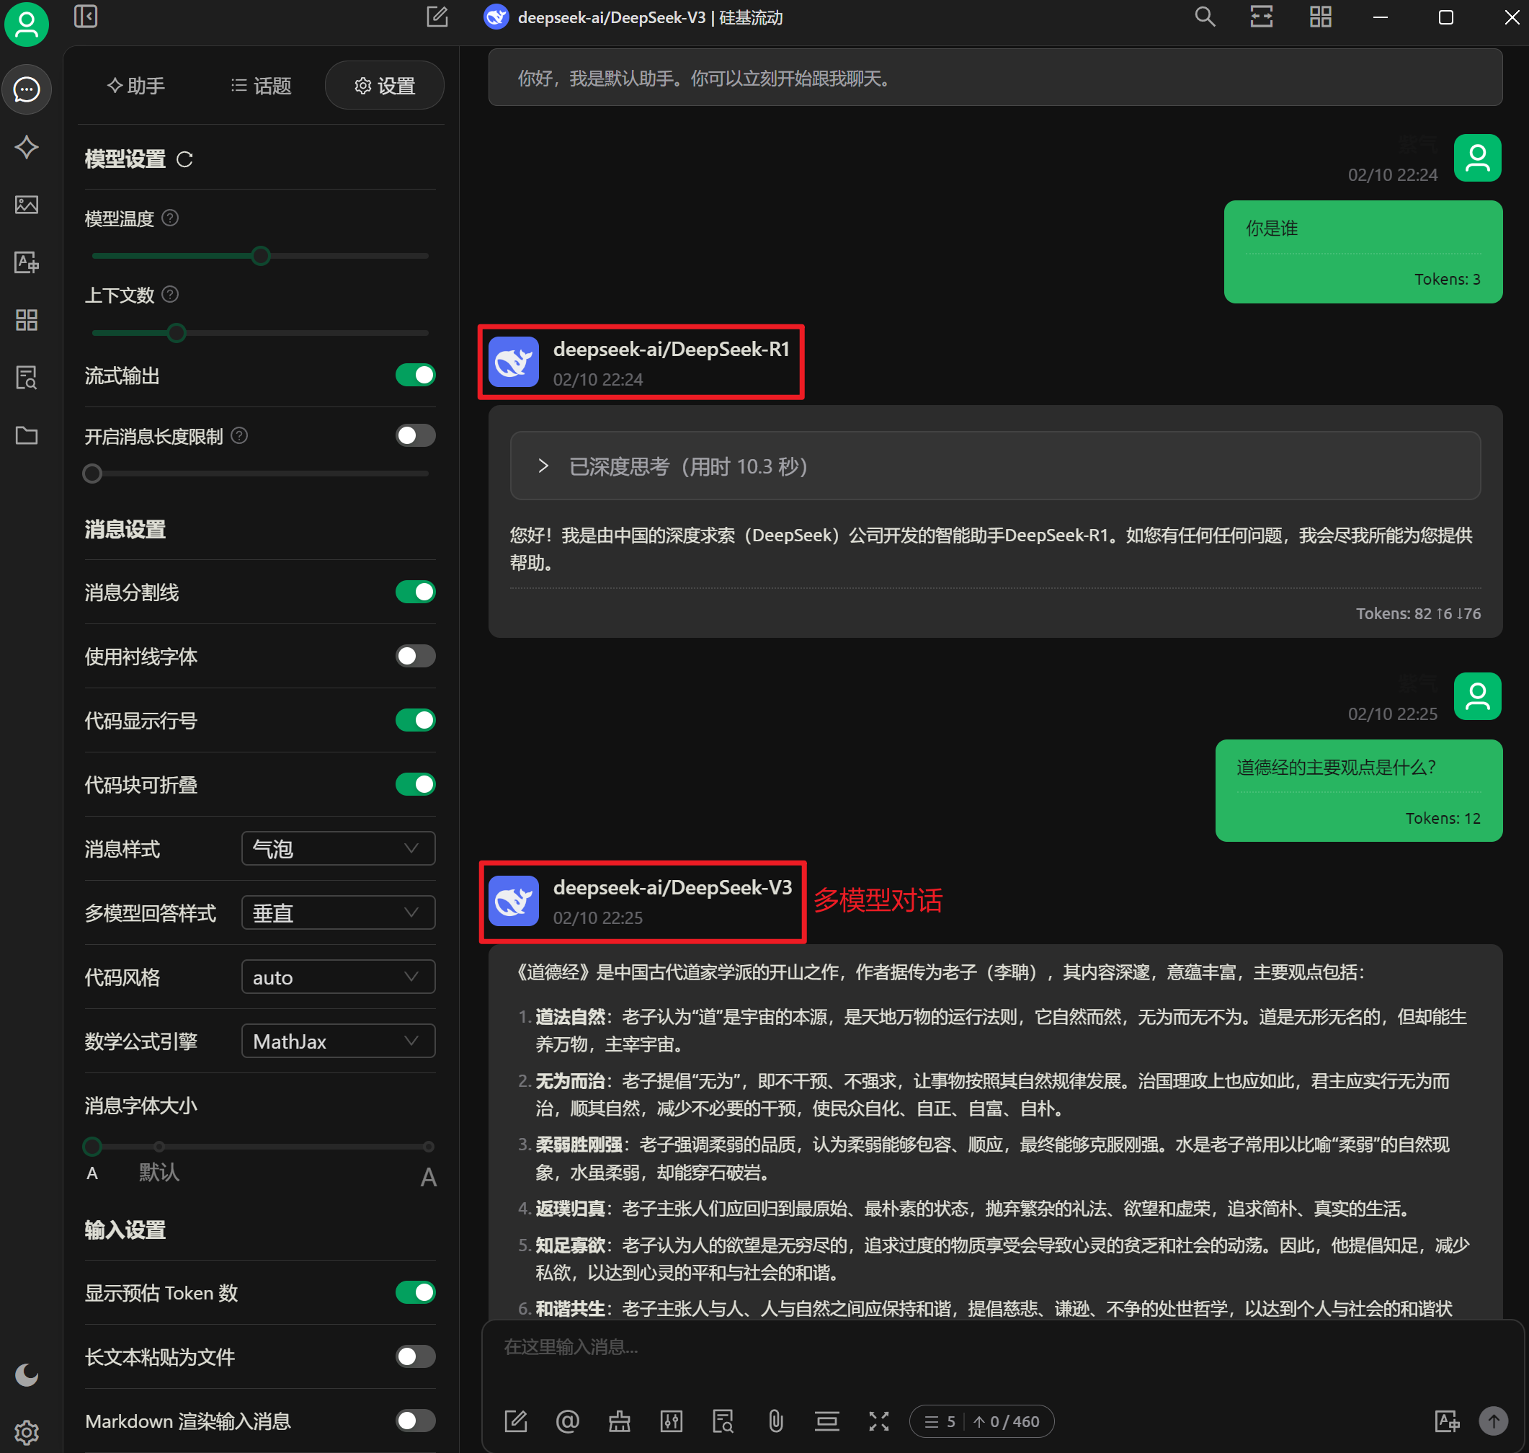The width and height of the screenshot is (1529, 1453).
Task: Toggle 代码块可折叠 switch
Action: [415, 784]
